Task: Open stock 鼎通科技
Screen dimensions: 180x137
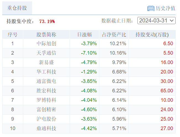Action: (x=46, y=128)
